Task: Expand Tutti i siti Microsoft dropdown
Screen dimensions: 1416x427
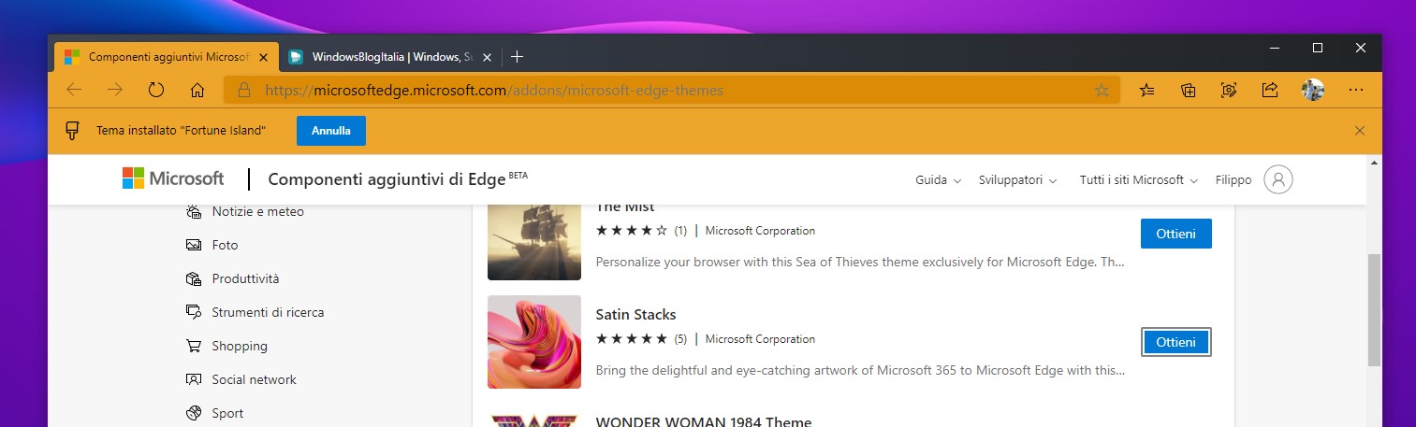Action: tap(1139, 180)
